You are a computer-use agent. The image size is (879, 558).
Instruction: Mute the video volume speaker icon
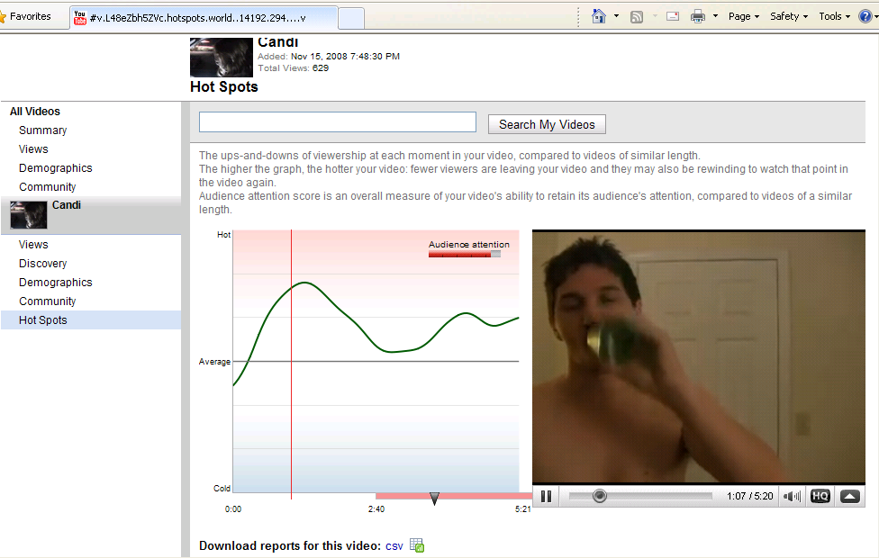792,496
